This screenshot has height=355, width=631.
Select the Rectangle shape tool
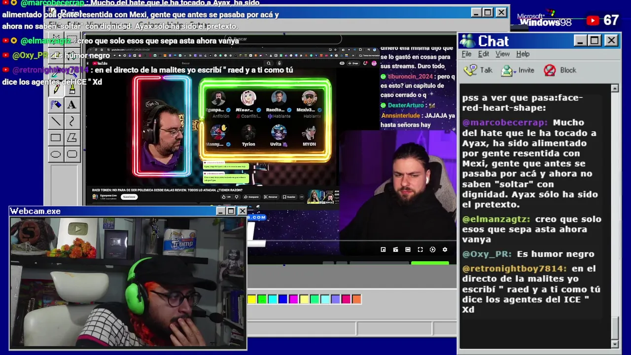[56, 138]
